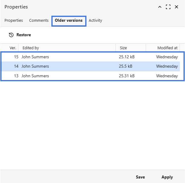Screen dimensions: 185x183
Task: Close the Properties panel
Action: click(x=177, y=7)
